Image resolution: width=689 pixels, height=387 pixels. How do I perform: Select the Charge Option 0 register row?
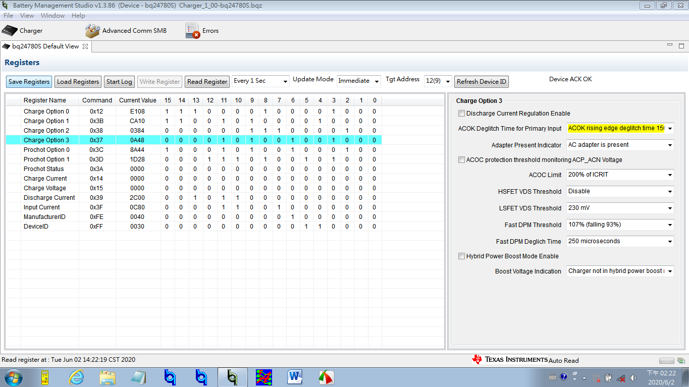click(x=193, y=111)
